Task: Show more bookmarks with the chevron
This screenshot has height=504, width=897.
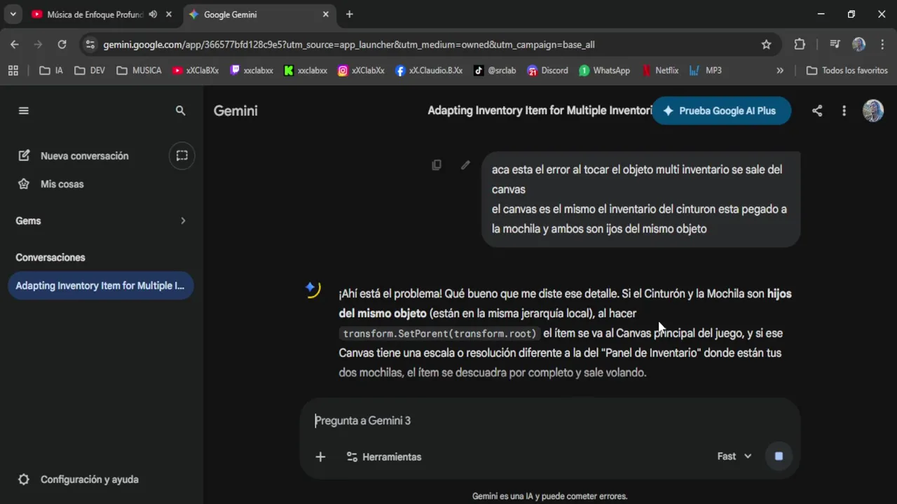Action: (780, 70)
